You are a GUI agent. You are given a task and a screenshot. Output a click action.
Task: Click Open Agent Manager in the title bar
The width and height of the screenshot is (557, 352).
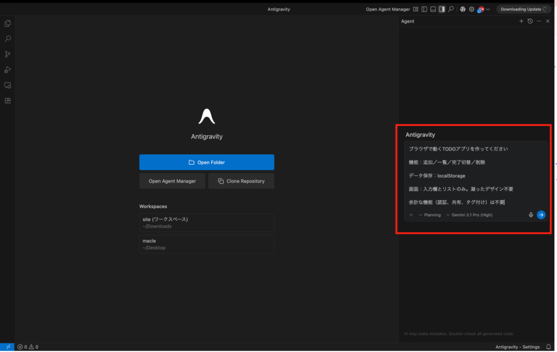click(388, 9)
